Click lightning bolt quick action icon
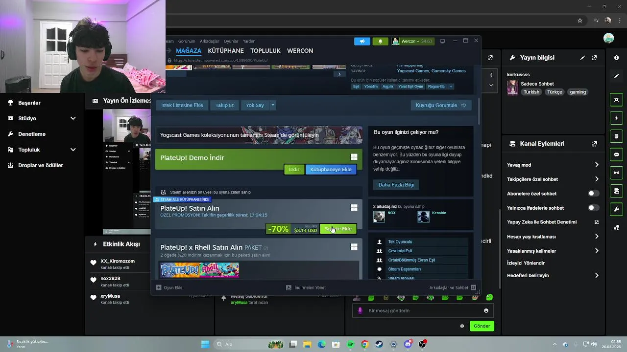The height and width of the screenshot is (352, 627). click(616, 118)
